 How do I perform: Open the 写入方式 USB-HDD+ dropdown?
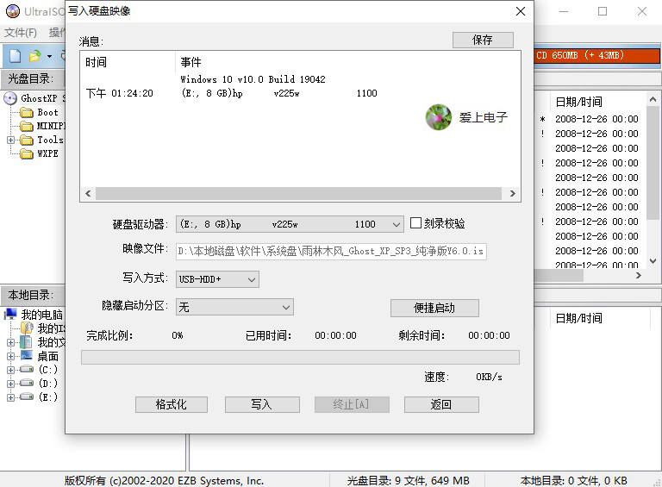pyautogui.click(x=252, y=279)
